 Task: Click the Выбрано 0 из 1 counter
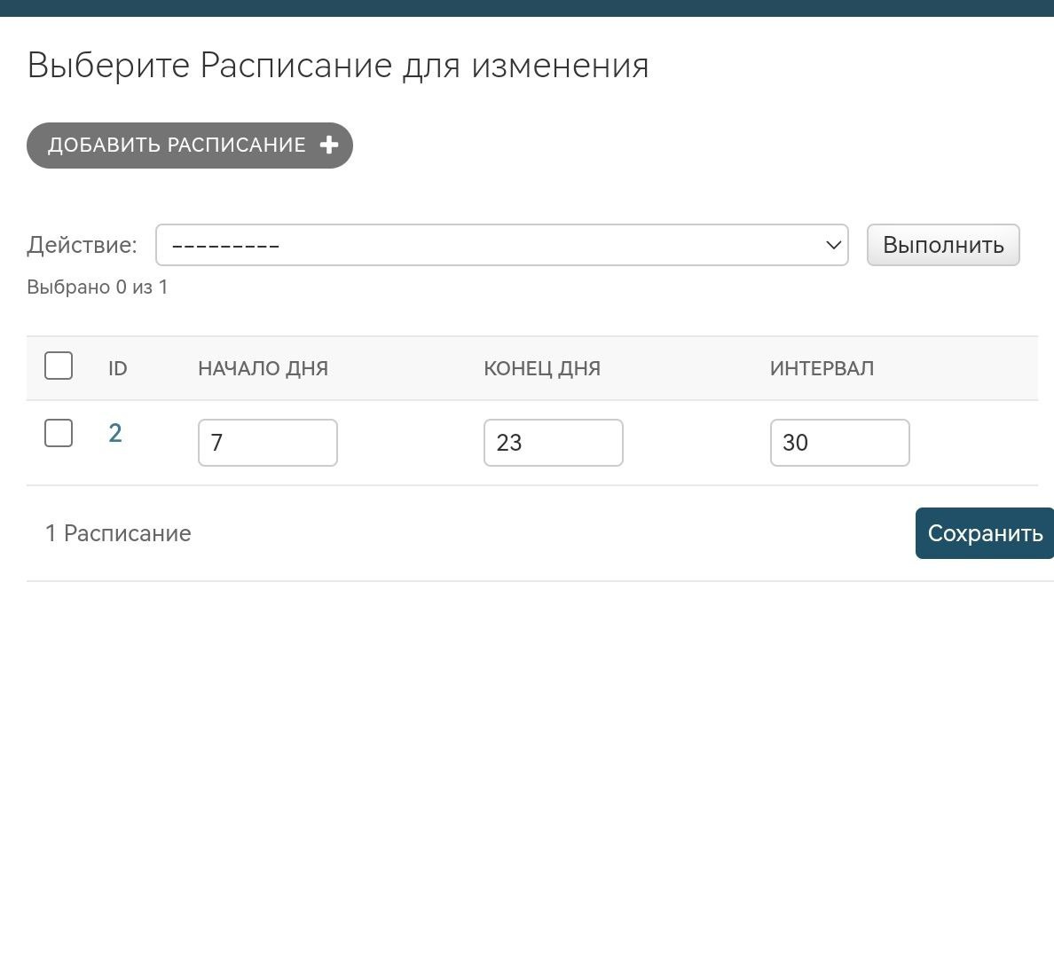(98, 287)
